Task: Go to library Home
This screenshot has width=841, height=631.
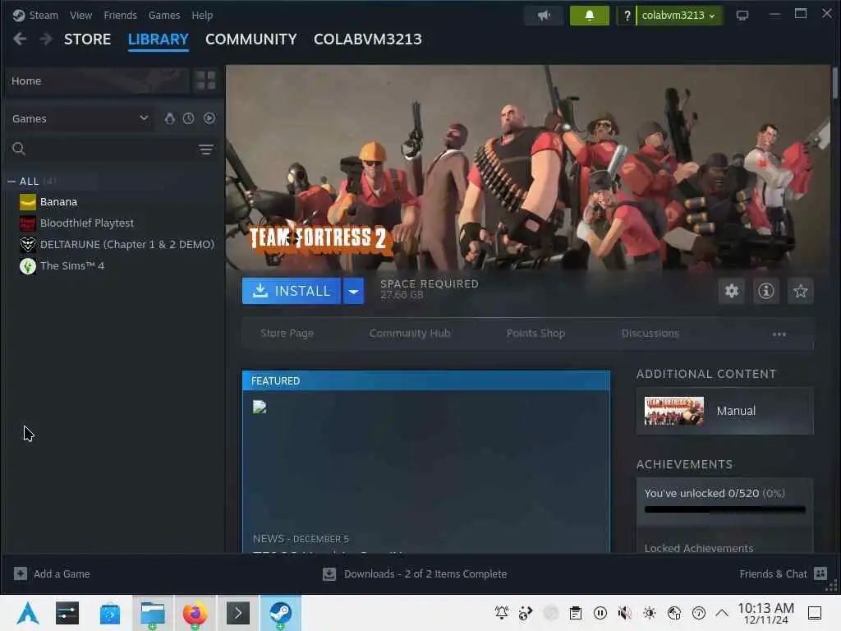Action: [98, 81]
